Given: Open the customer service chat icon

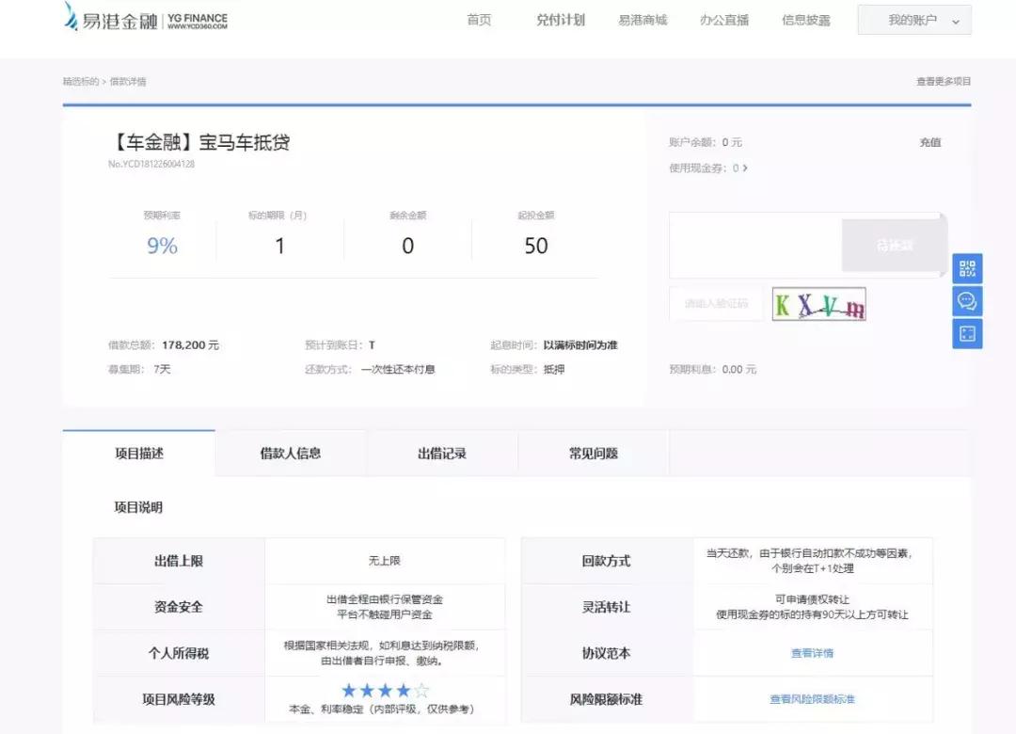Looking at the screenshot, I should click(967, 300).
